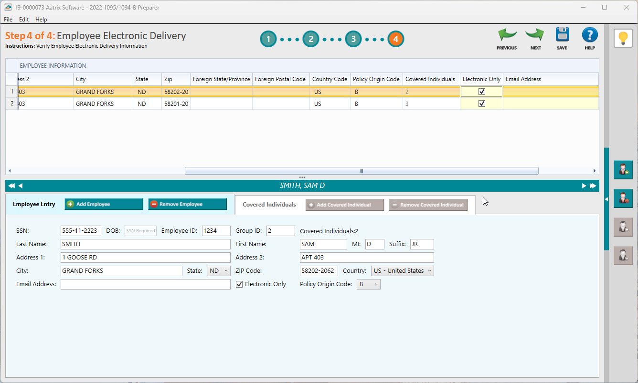Viewport: 638px width, 383px height.
Task: Open the State dropdown
Action: [x=218, y=270]
